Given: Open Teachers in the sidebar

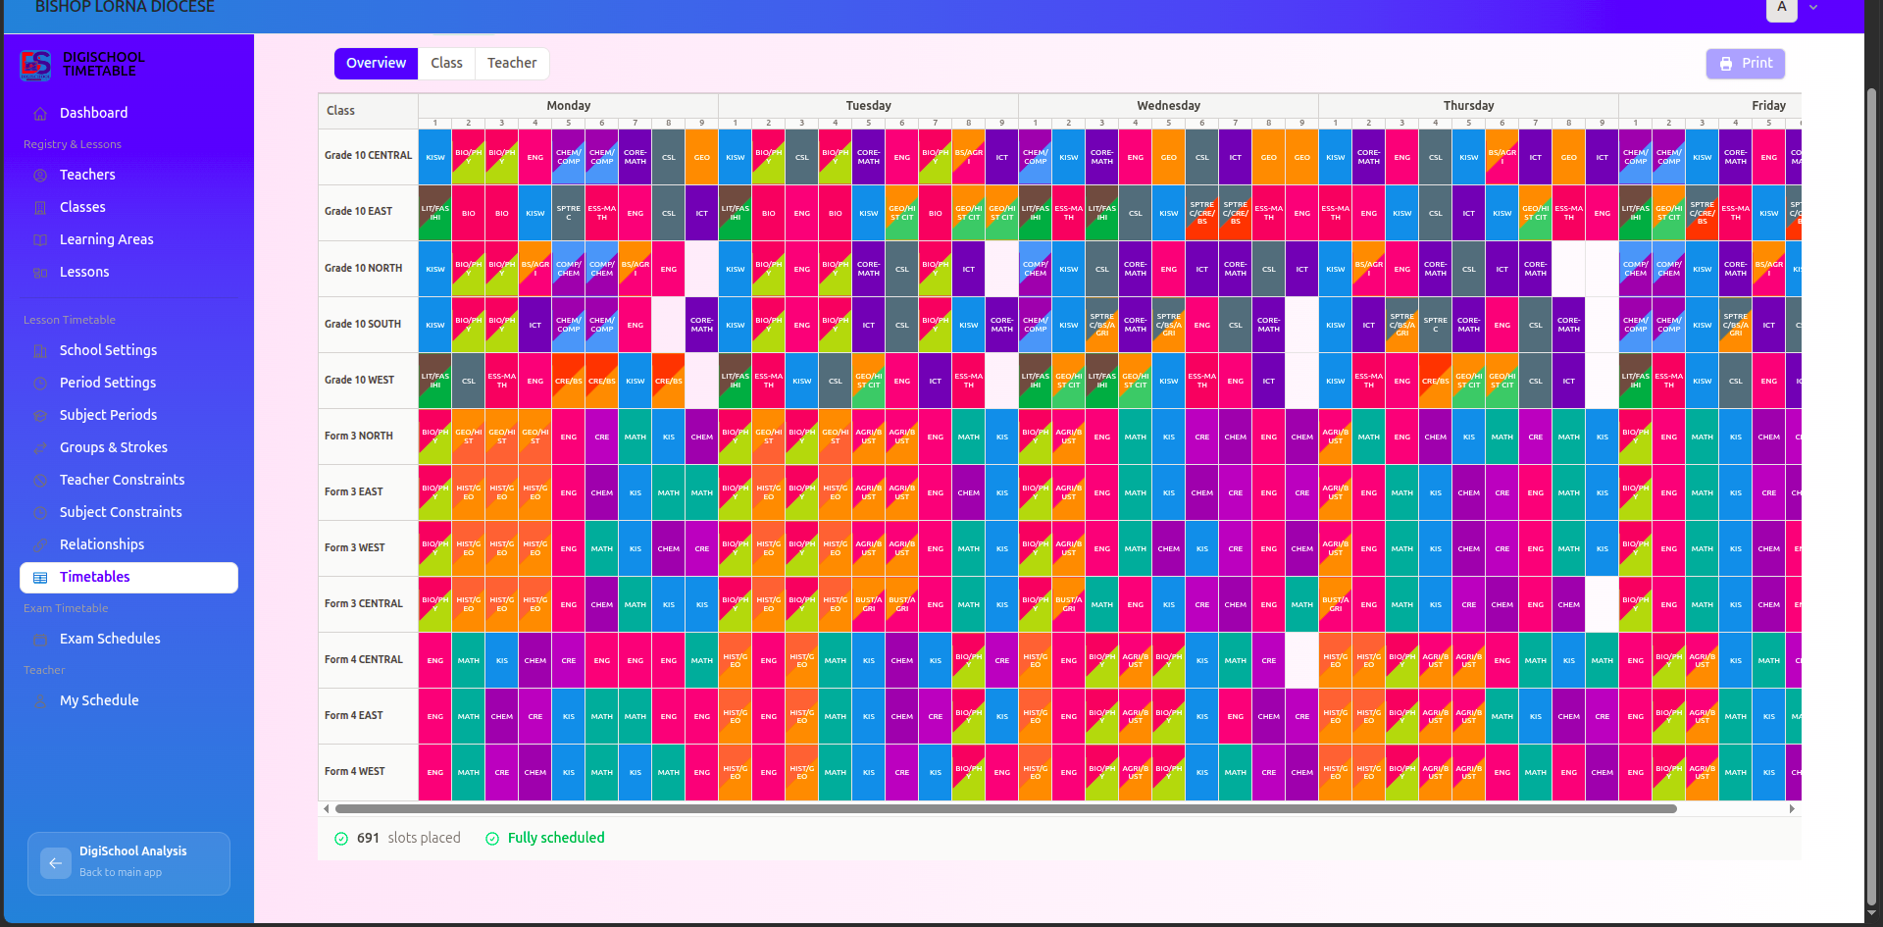Looking at the screenshot, I should click(x=128, y=175).
